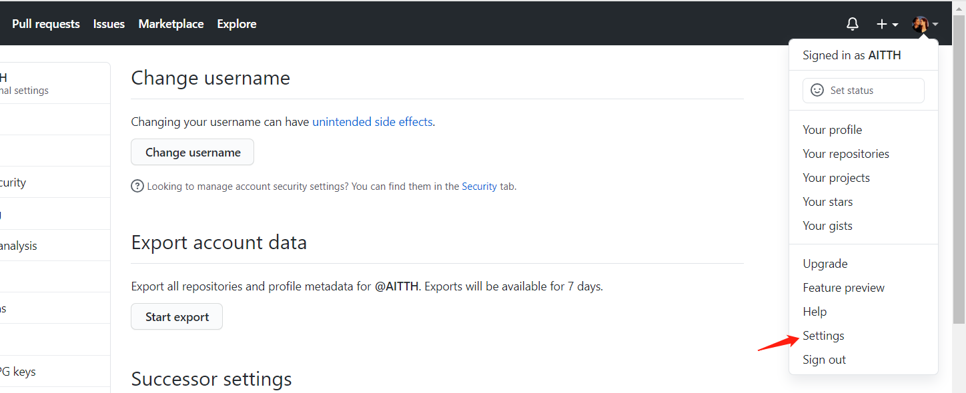
Task: Collapse the avatar menu dropdown arrow
Action: [935, 25]
